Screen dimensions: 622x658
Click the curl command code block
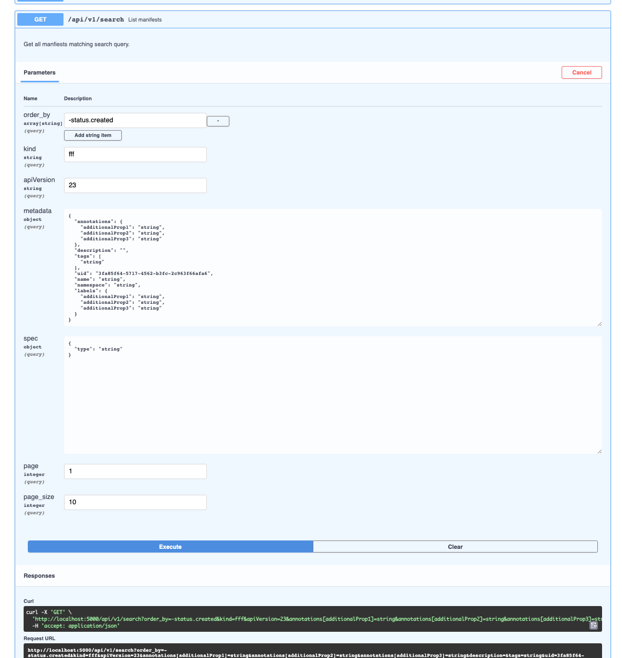click(313, 619)
